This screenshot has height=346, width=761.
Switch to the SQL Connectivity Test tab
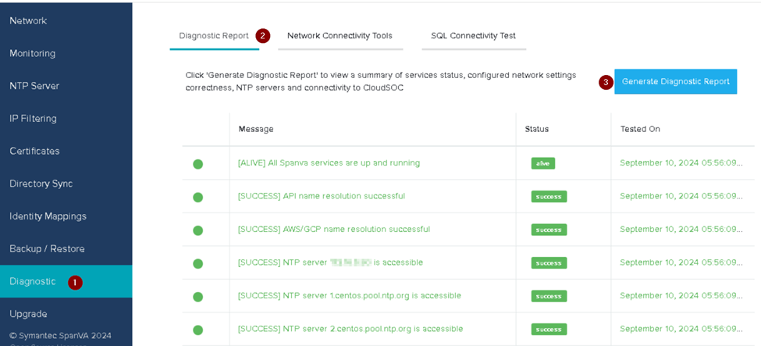point(473,36)
